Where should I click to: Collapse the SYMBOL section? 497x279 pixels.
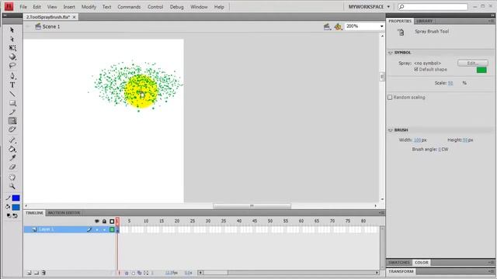click(391, 53)
